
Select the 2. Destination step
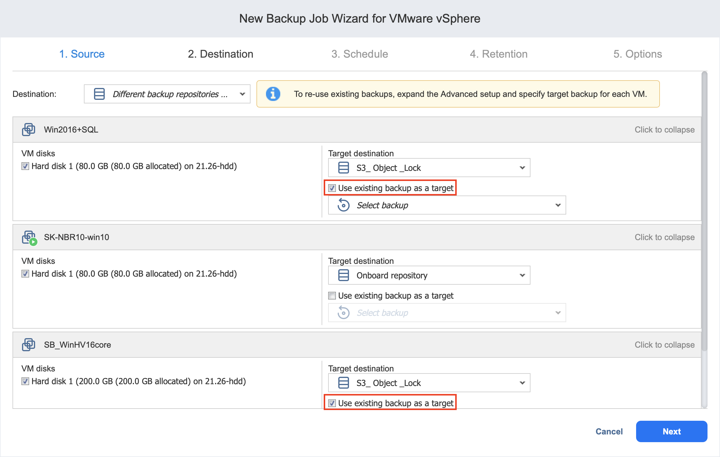(x=220, y=54)
